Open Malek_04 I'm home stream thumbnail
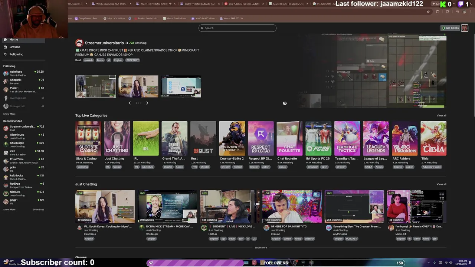475x267 pixels. point(417,207)
